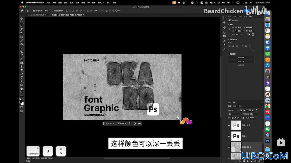Collapse the 快速操作 section

(228, 54)
